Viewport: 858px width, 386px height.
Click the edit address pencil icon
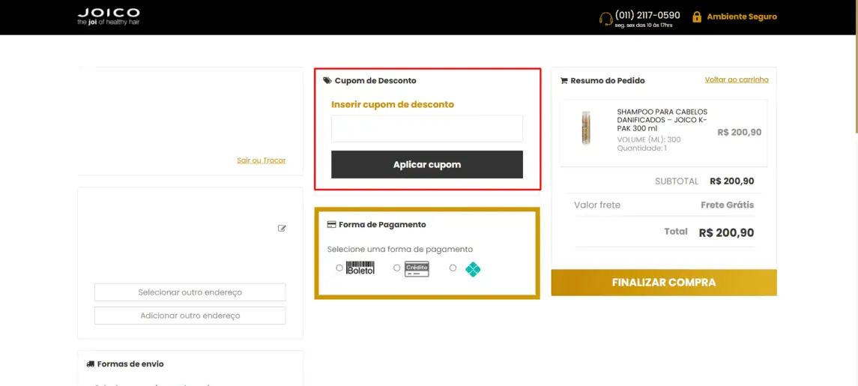[282, 228]
